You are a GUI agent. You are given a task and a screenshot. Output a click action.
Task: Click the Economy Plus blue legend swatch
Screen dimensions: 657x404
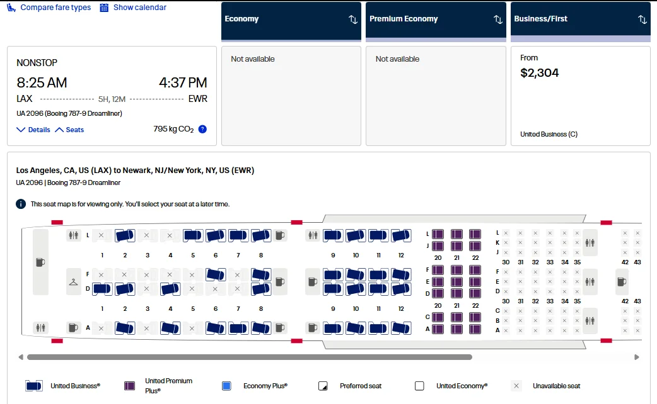[x=227, y=386]
